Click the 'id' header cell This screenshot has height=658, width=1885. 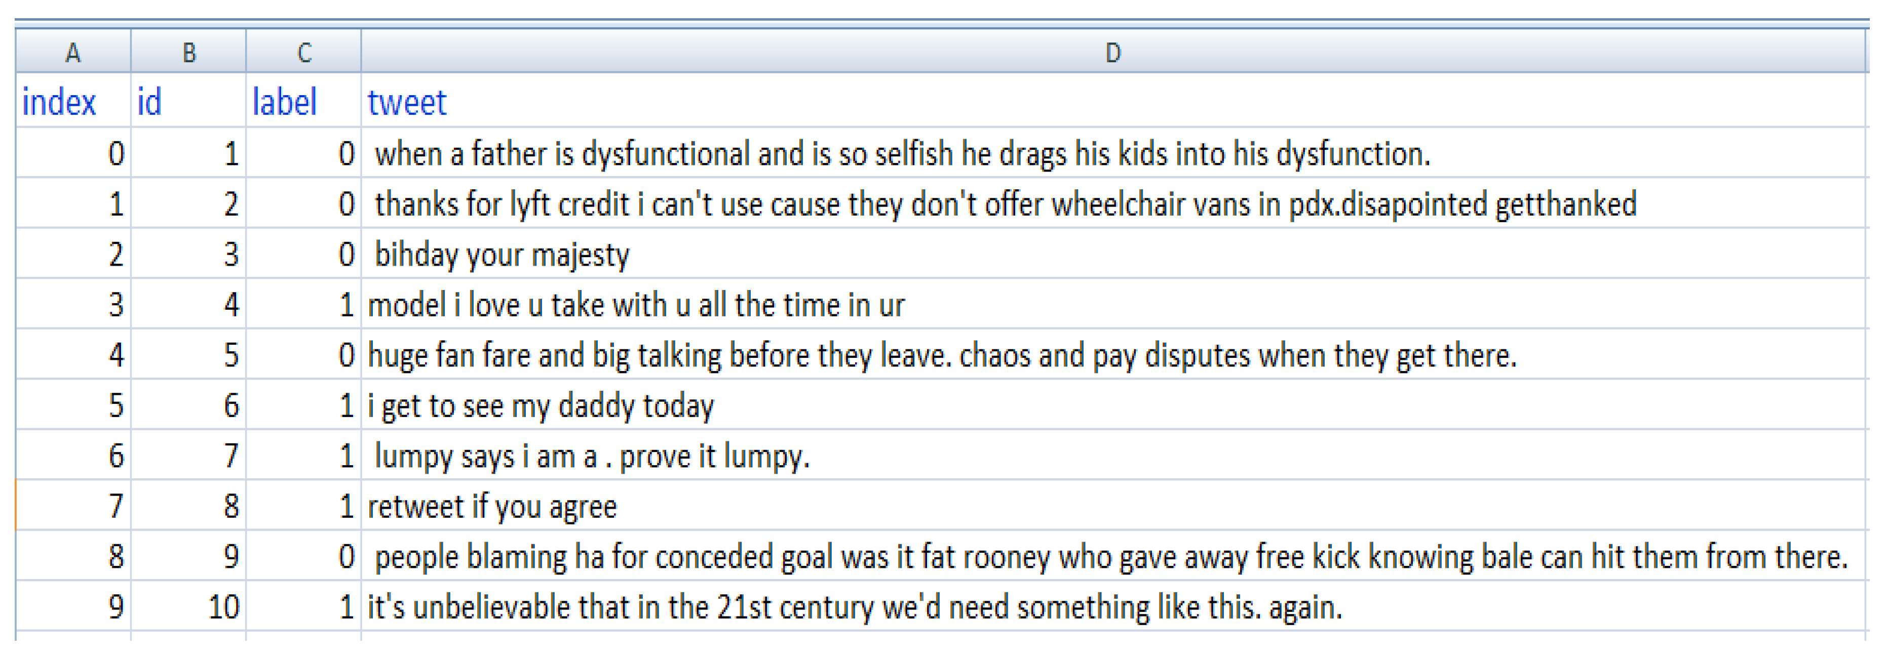149,102
